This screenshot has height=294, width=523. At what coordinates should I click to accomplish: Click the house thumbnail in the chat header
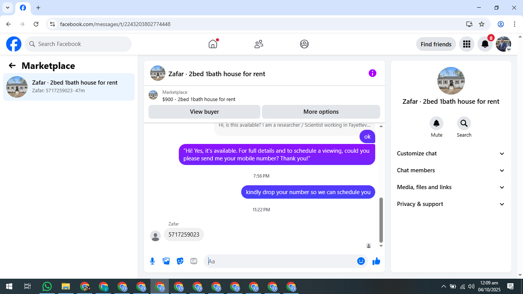pyautogui.click(x=158, y=73)
